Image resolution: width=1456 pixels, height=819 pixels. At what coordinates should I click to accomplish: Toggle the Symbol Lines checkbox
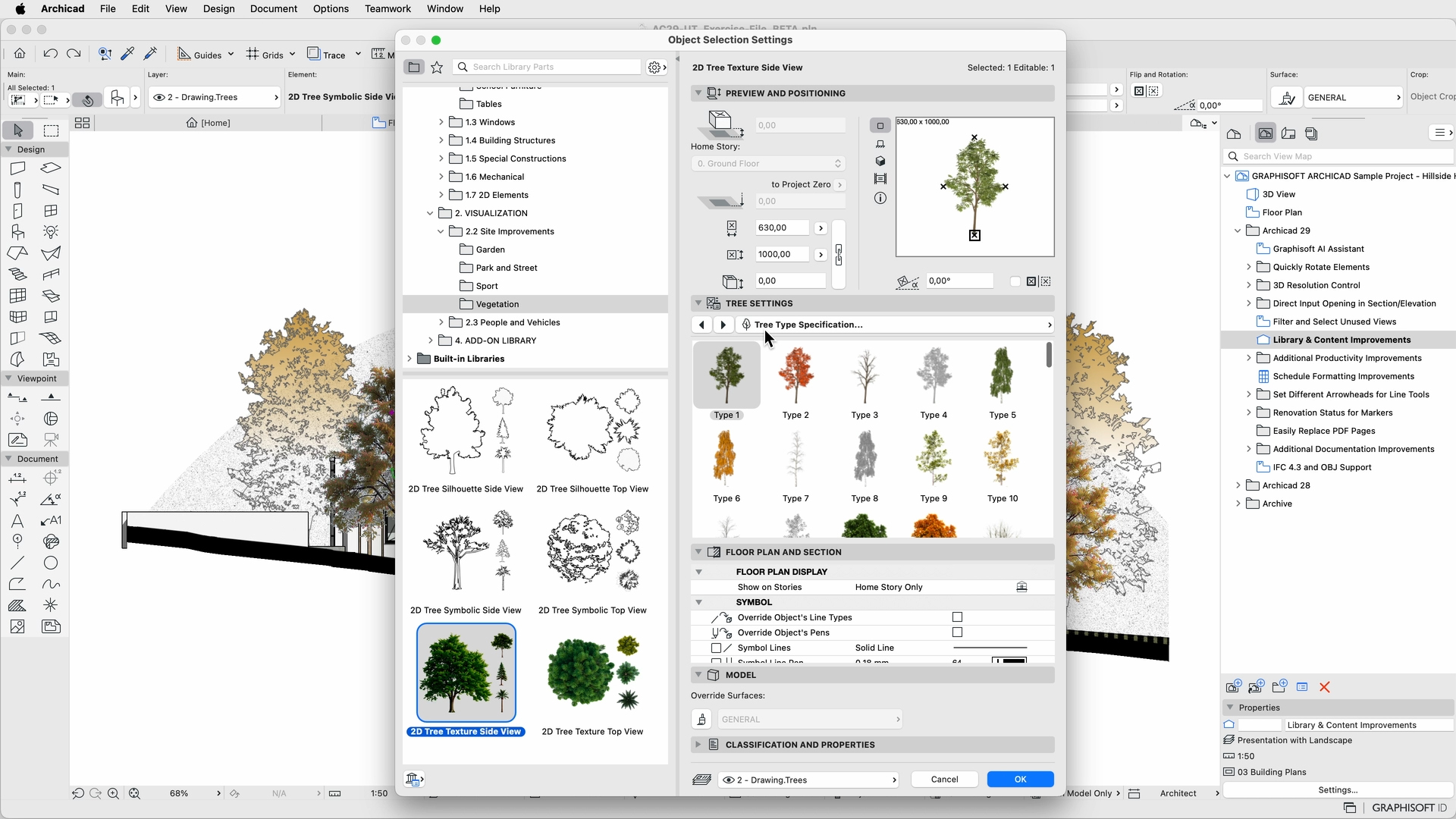(x=716, y=648)
